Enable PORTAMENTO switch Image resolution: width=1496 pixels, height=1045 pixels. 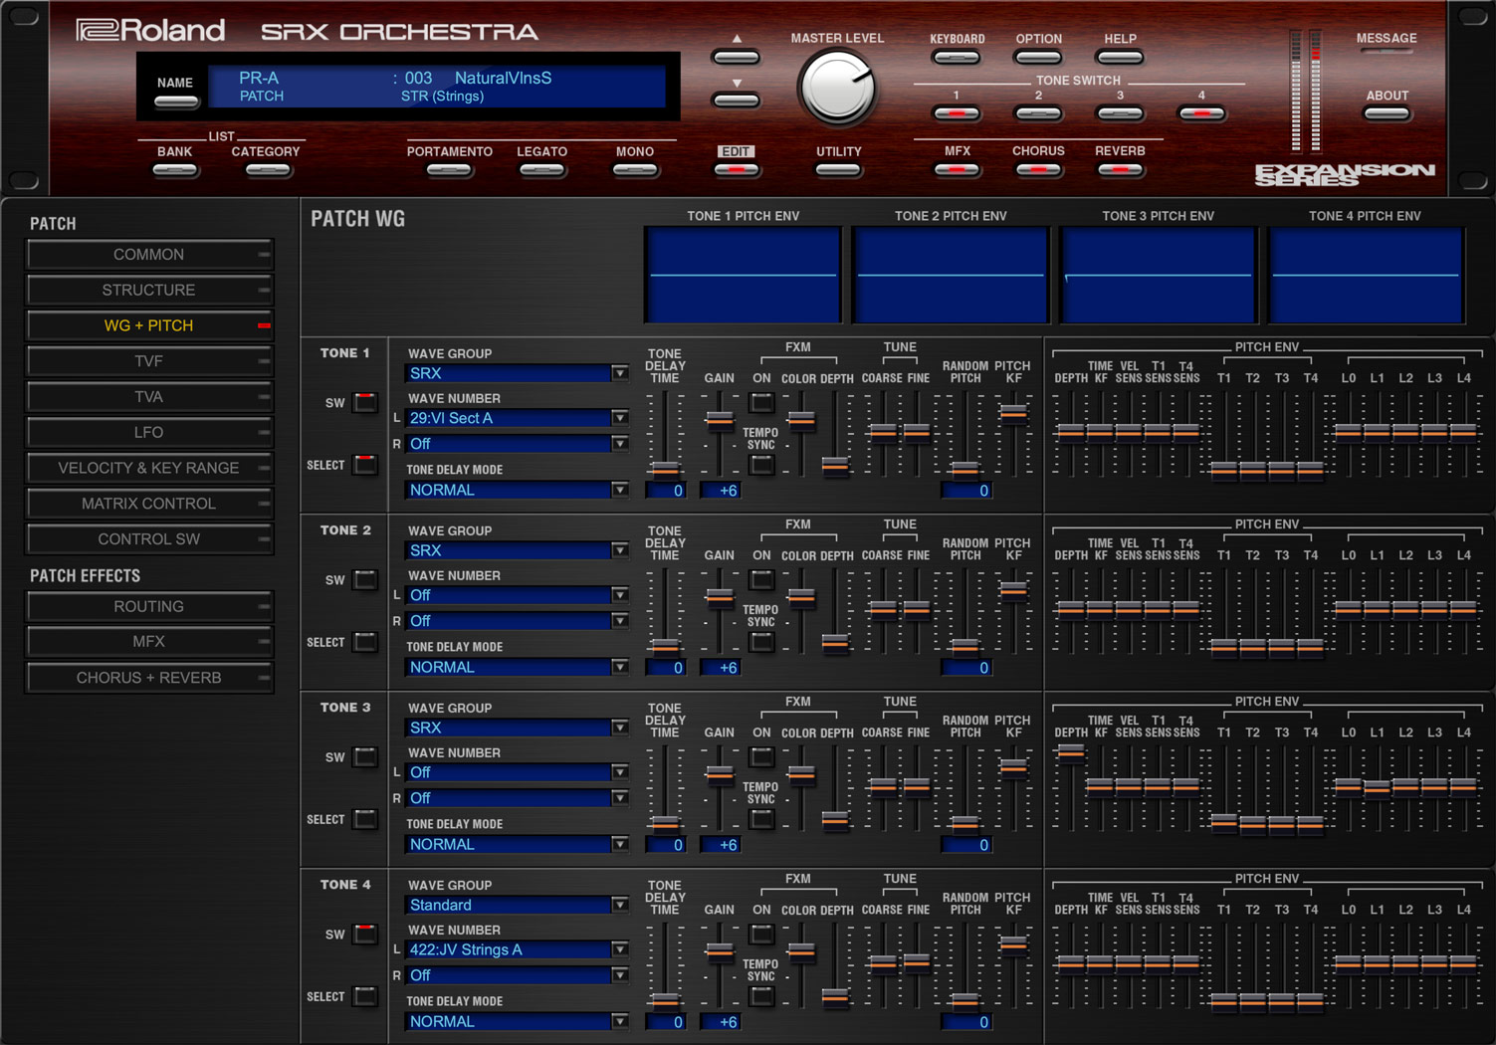pos(449,170)
